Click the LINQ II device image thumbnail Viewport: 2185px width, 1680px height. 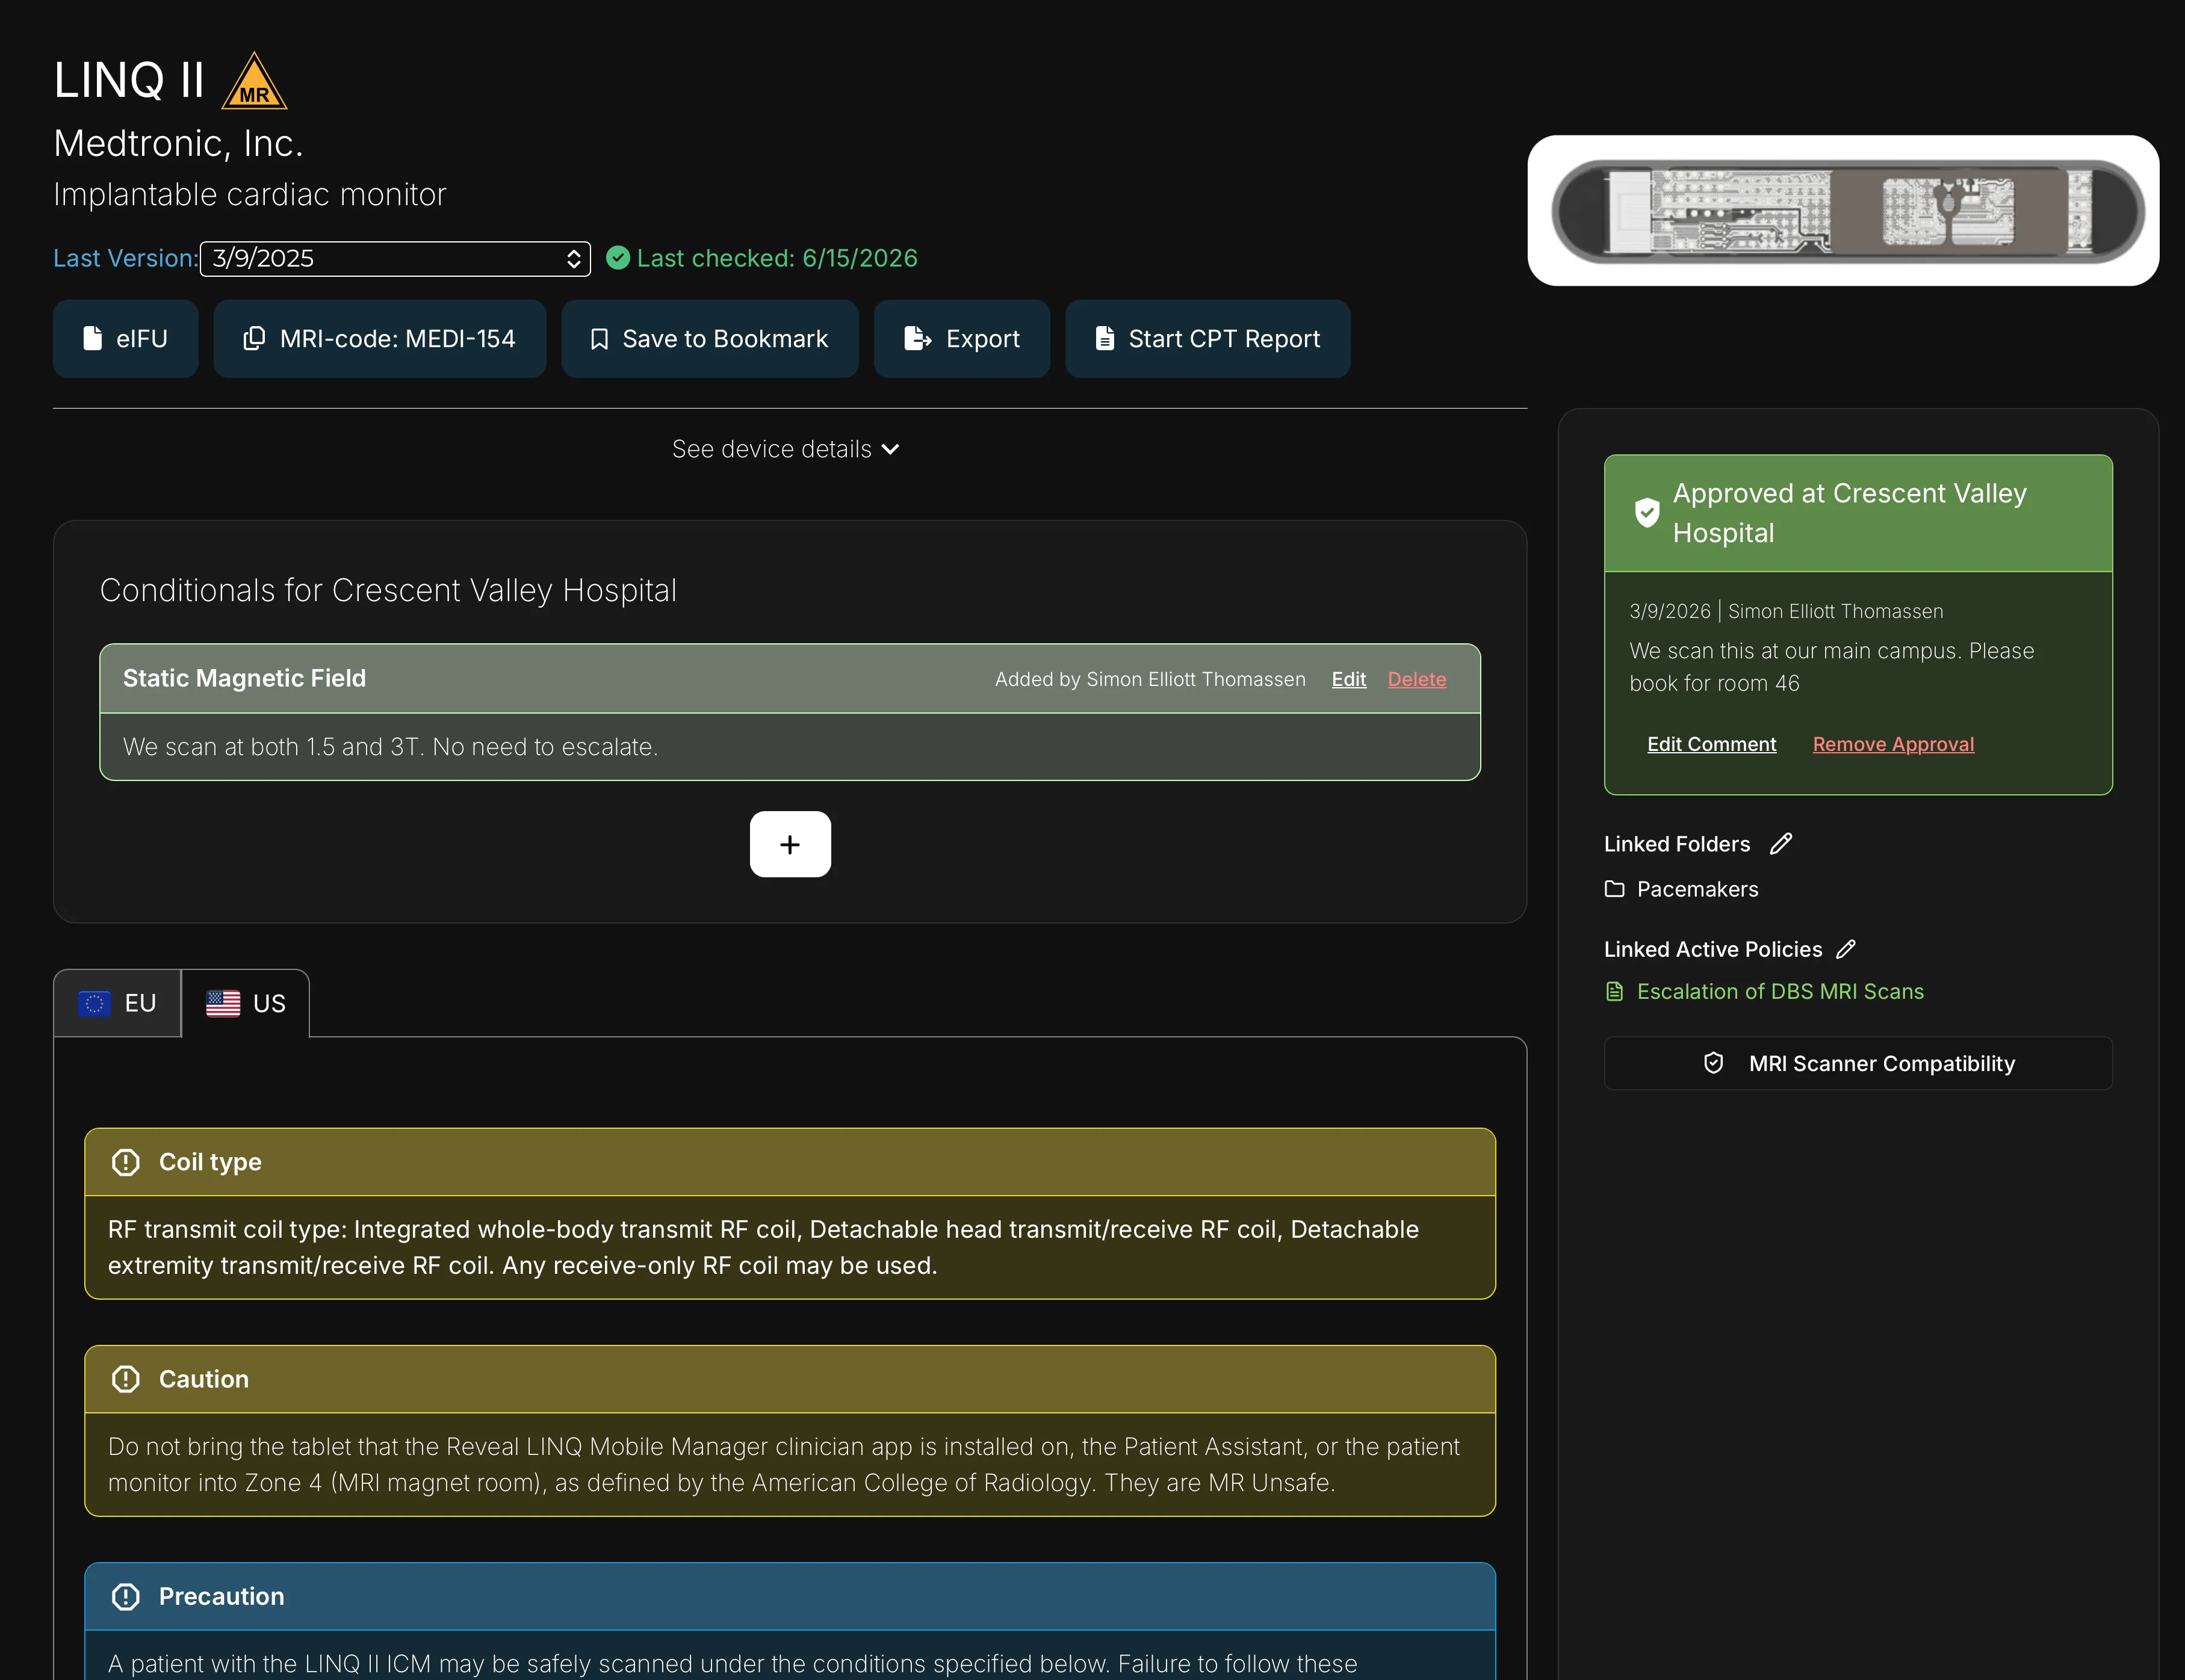(x=1843, y=211)
